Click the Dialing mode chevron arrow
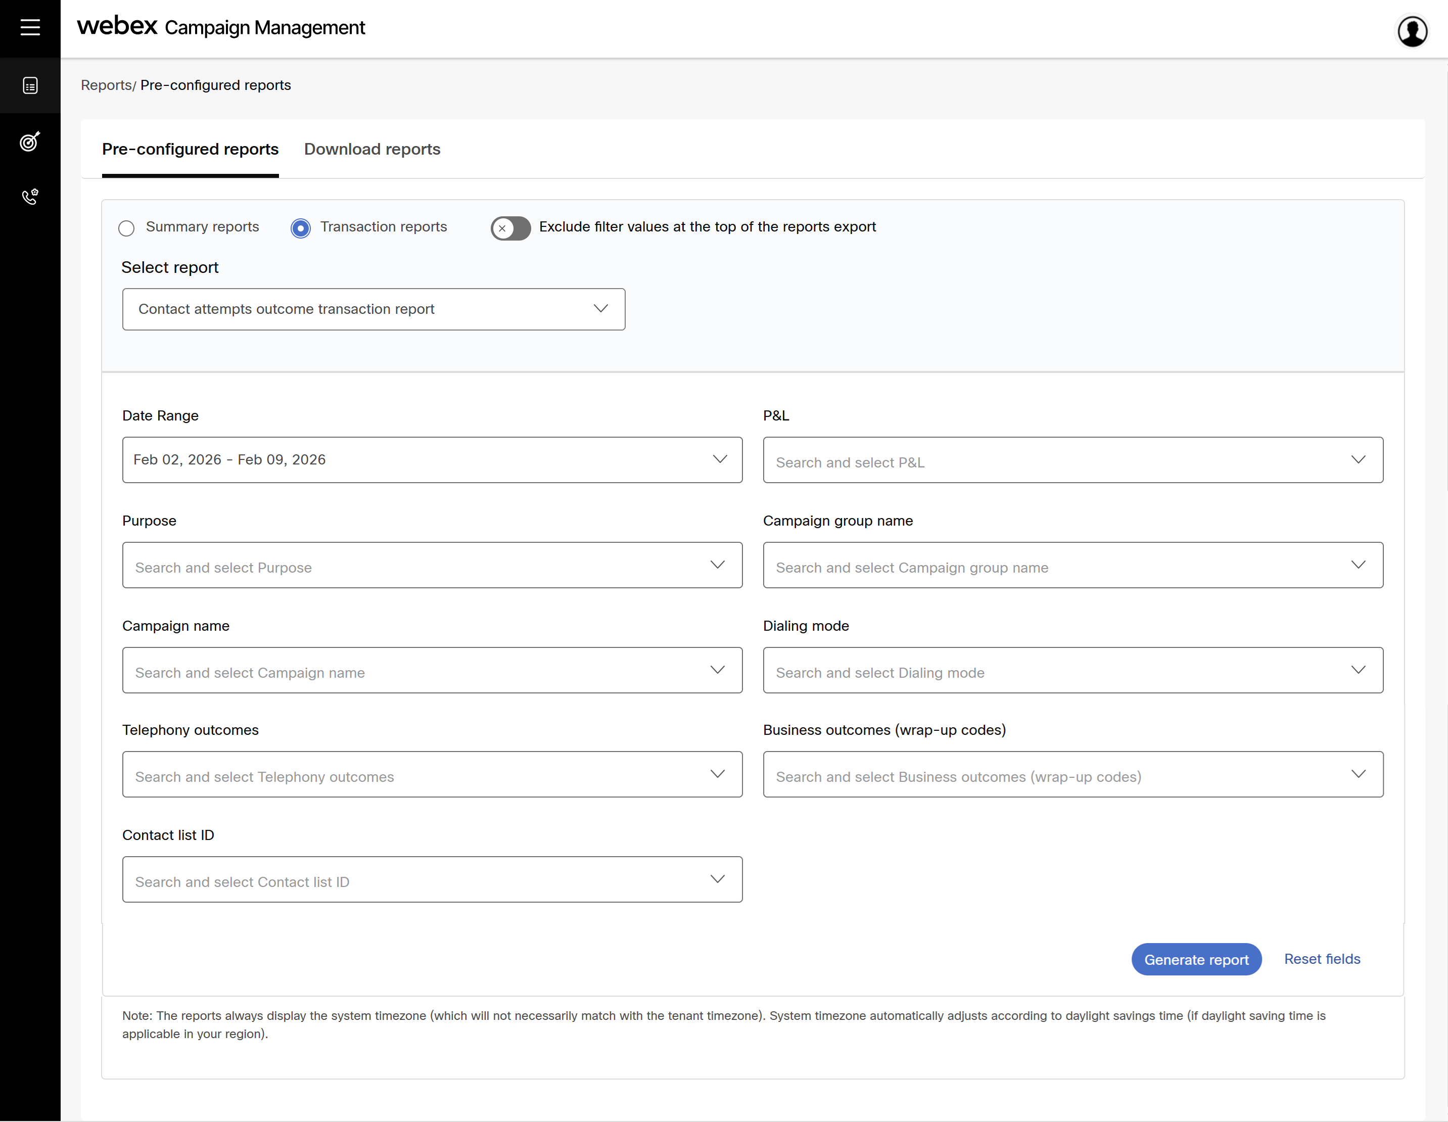Screen dimensions: 1448x1122 point(1358,670)
